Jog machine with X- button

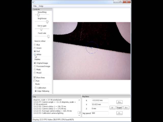tap(113, 108)
